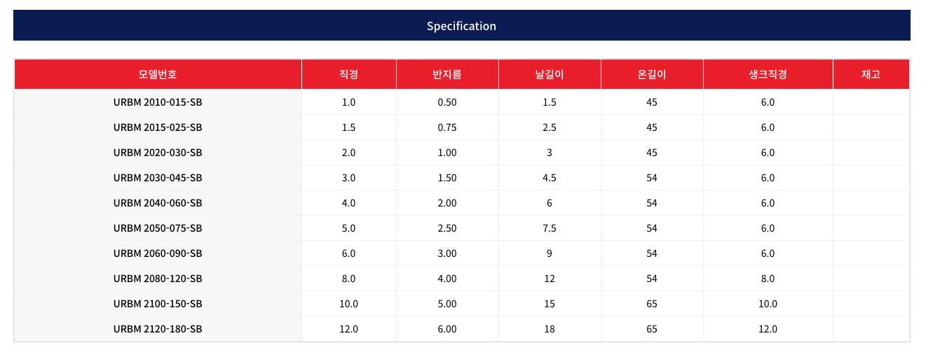Click the 반지름 column header

pos(447,74)
